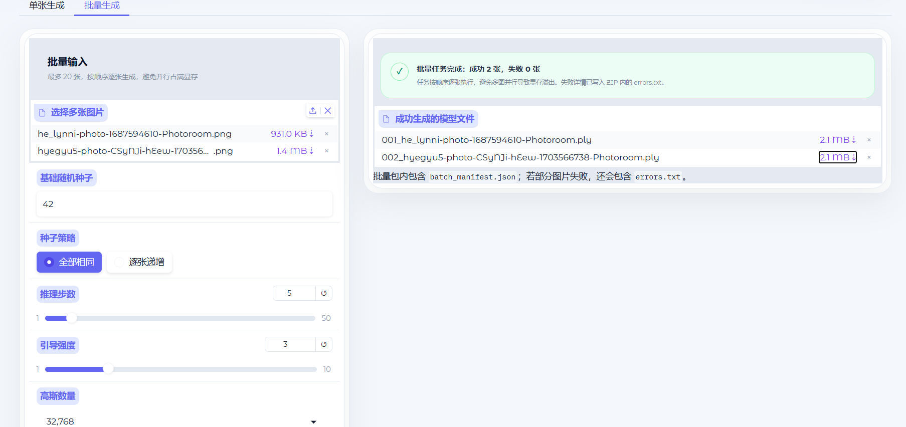
Task: Clear all selected images with X icon
Action: click(x=328, y=111)
